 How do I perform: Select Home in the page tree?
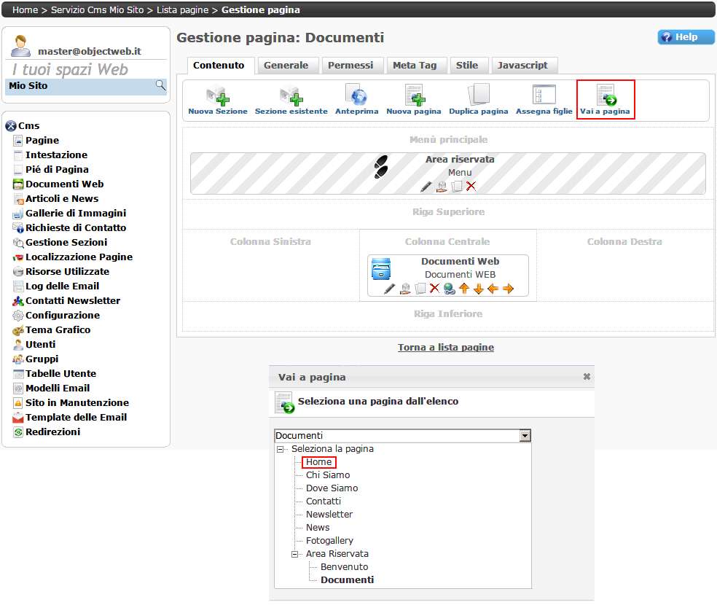point(318,462)
